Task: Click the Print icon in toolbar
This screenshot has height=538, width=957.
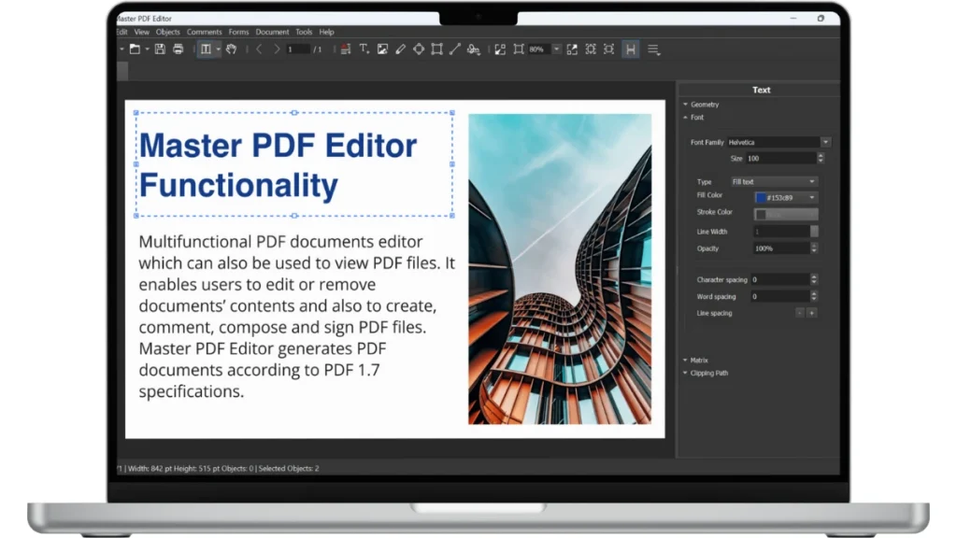Action: coord(178,50)
